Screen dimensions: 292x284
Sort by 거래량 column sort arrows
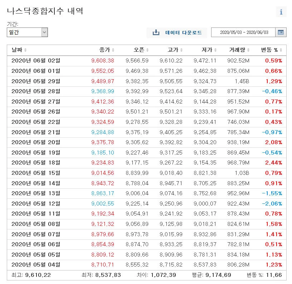click(x=248, y=50)
